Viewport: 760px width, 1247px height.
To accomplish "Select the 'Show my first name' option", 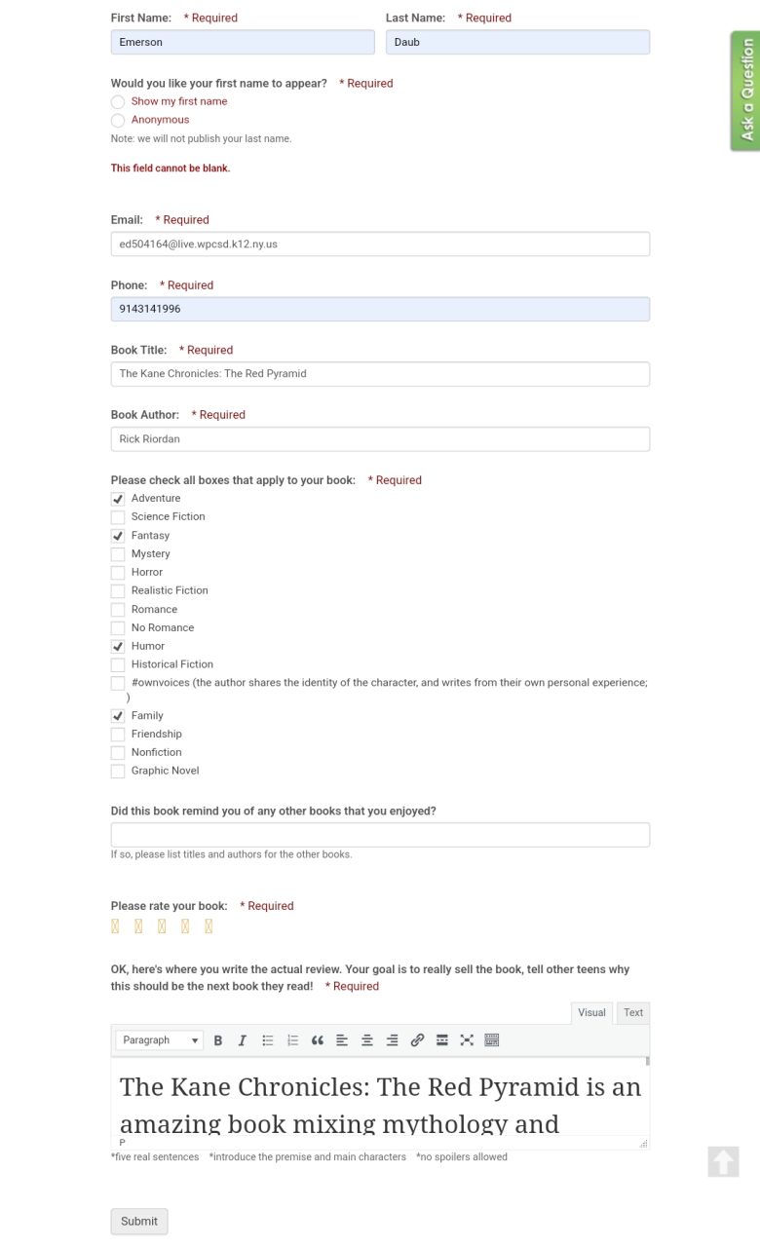I will [118, 102].
